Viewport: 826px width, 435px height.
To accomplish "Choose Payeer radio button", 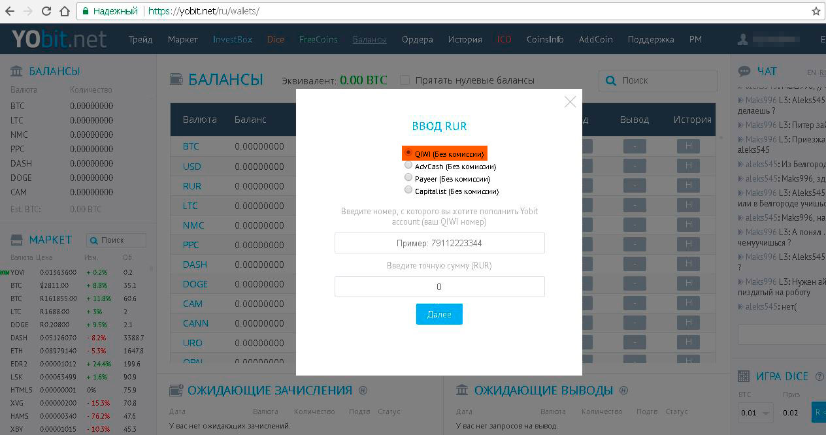I will pos(408,178).
